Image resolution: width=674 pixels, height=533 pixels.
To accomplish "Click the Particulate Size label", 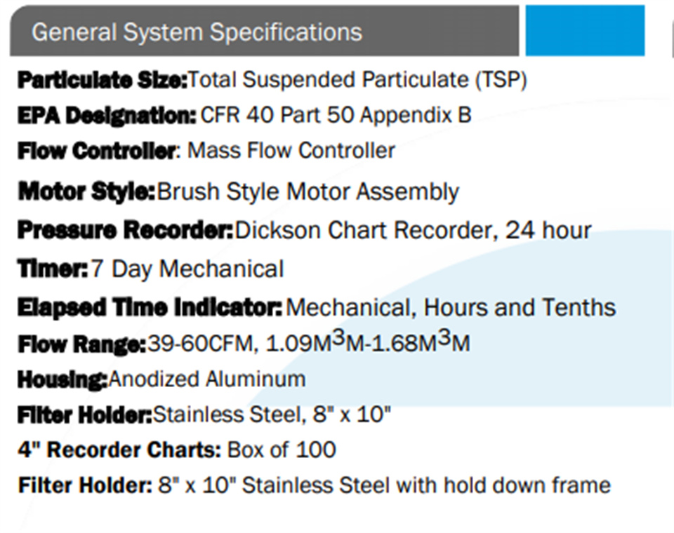I will tap(103, 81).
